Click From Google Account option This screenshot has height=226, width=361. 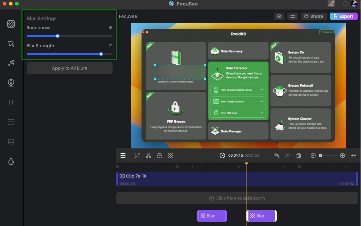click(238, 101)
